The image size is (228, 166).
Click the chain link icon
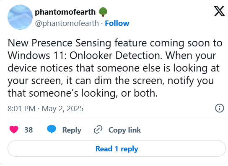98,130
